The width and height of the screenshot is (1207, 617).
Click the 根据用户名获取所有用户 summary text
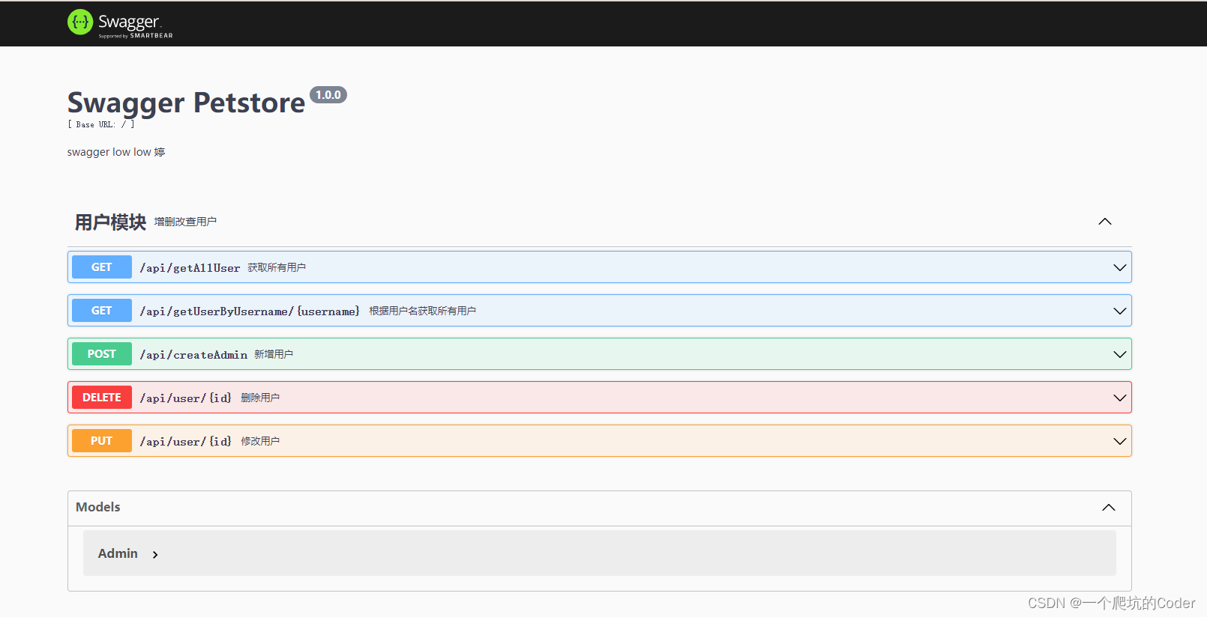pyautogui.click(x=422, y=311)
